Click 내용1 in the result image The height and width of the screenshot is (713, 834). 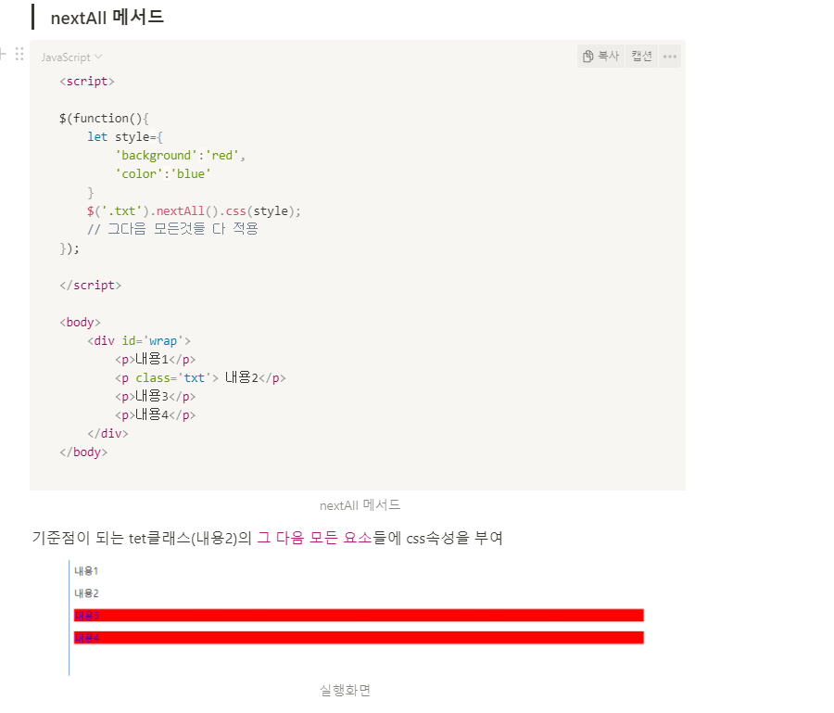[x=86, y=571]
